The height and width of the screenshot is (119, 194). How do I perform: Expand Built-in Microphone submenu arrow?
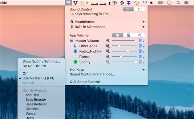pos(143,27)
